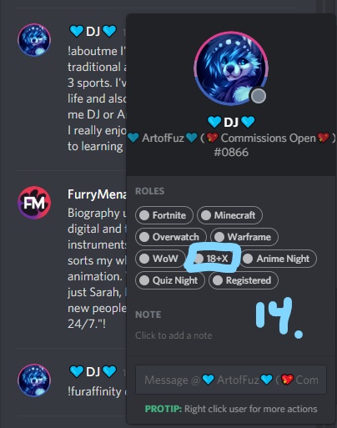
Task: Click DJ's avatar beside the !aboutme message
Action: coord(34,40)
